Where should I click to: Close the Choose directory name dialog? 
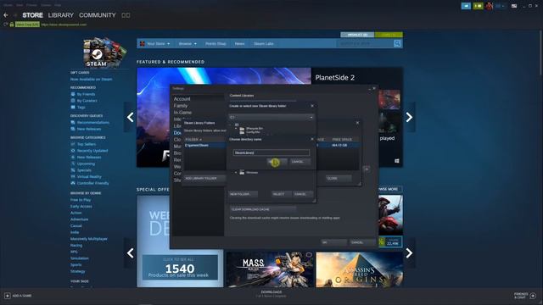(312, 139)
